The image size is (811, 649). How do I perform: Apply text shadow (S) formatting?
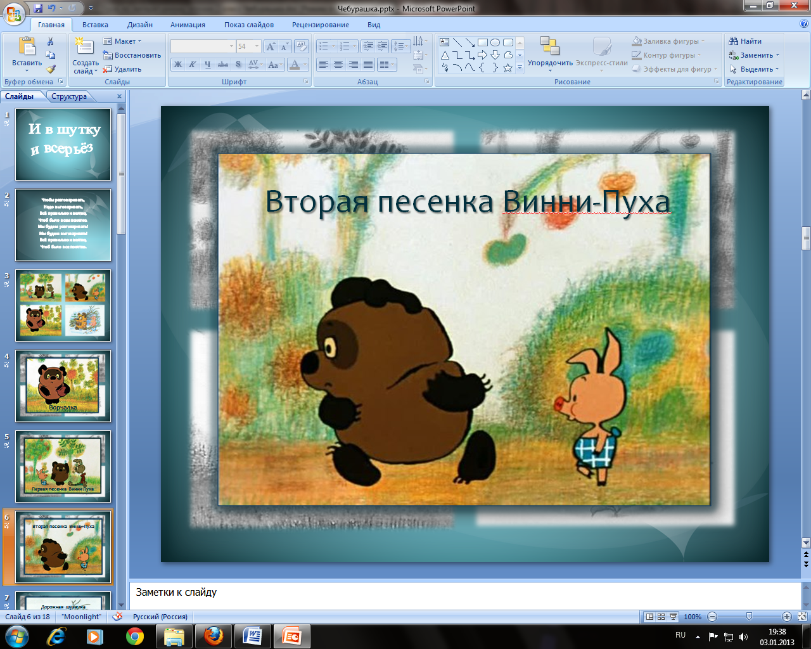(238, 65)
